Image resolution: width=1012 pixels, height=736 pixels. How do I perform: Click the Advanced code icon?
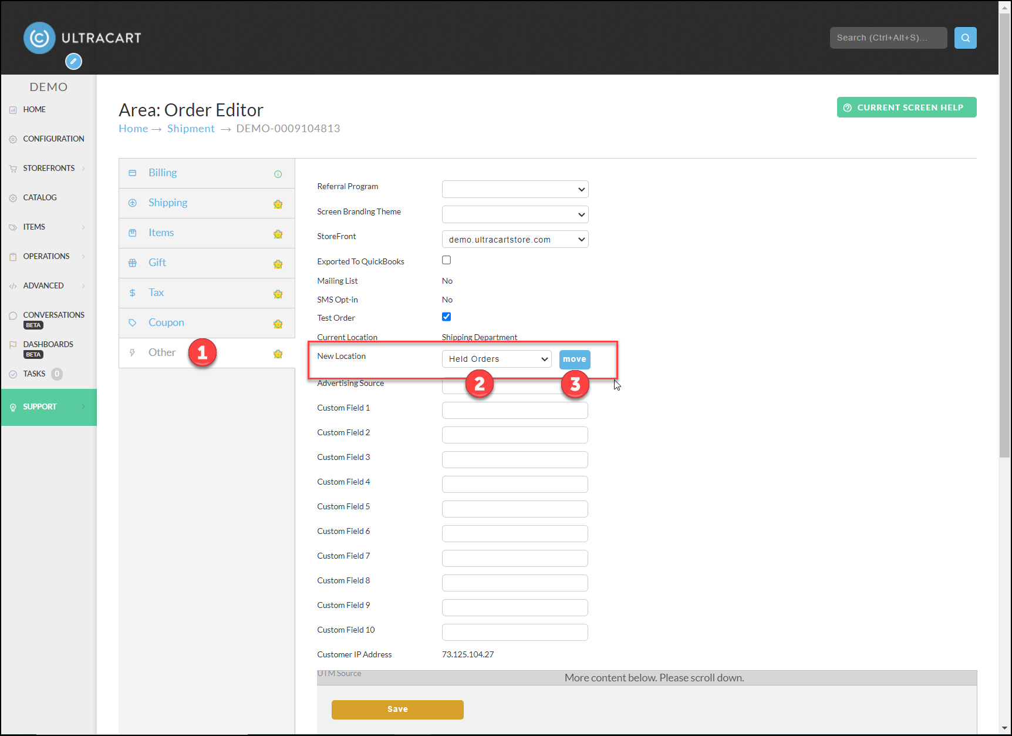click(x=13, y=286)
